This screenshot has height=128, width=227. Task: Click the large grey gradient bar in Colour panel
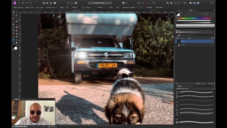click(x=195, y=27)
